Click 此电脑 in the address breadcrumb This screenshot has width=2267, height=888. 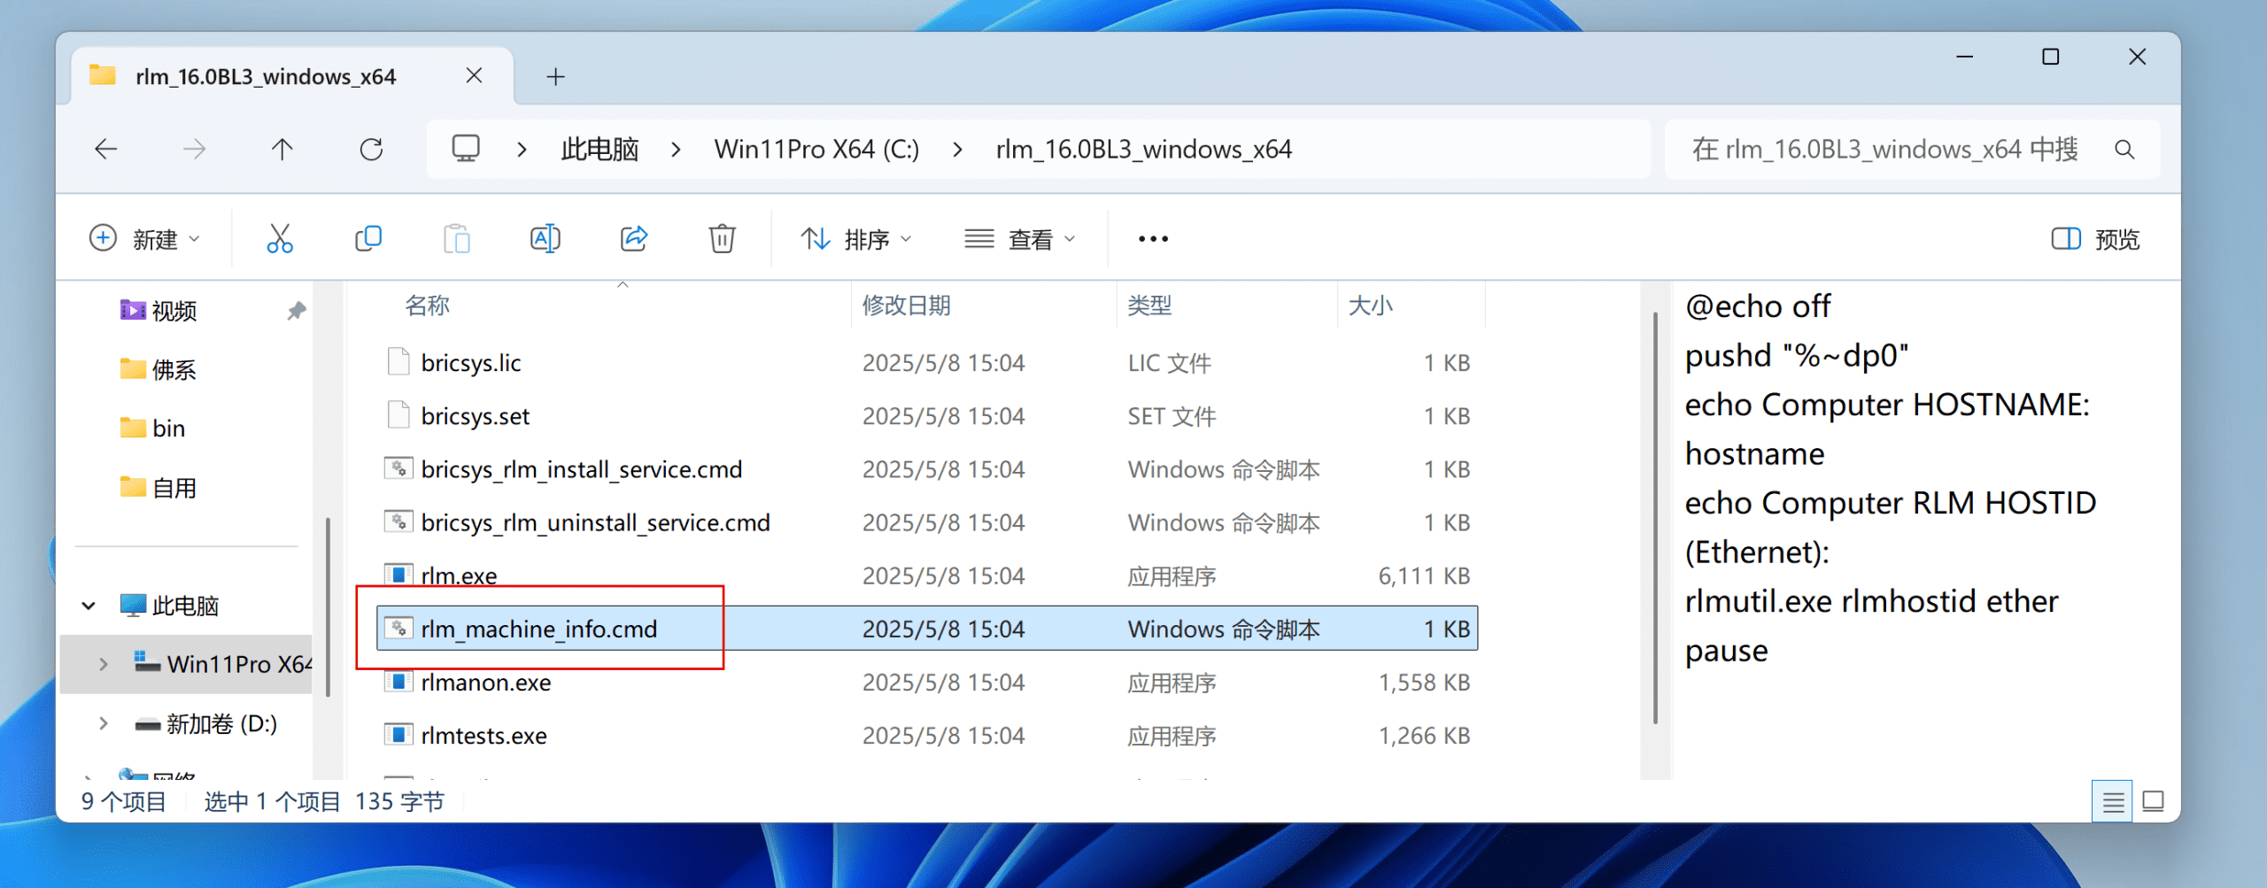[x=600, y=150]
